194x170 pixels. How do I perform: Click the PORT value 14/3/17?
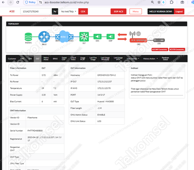[x=101, y=95]
